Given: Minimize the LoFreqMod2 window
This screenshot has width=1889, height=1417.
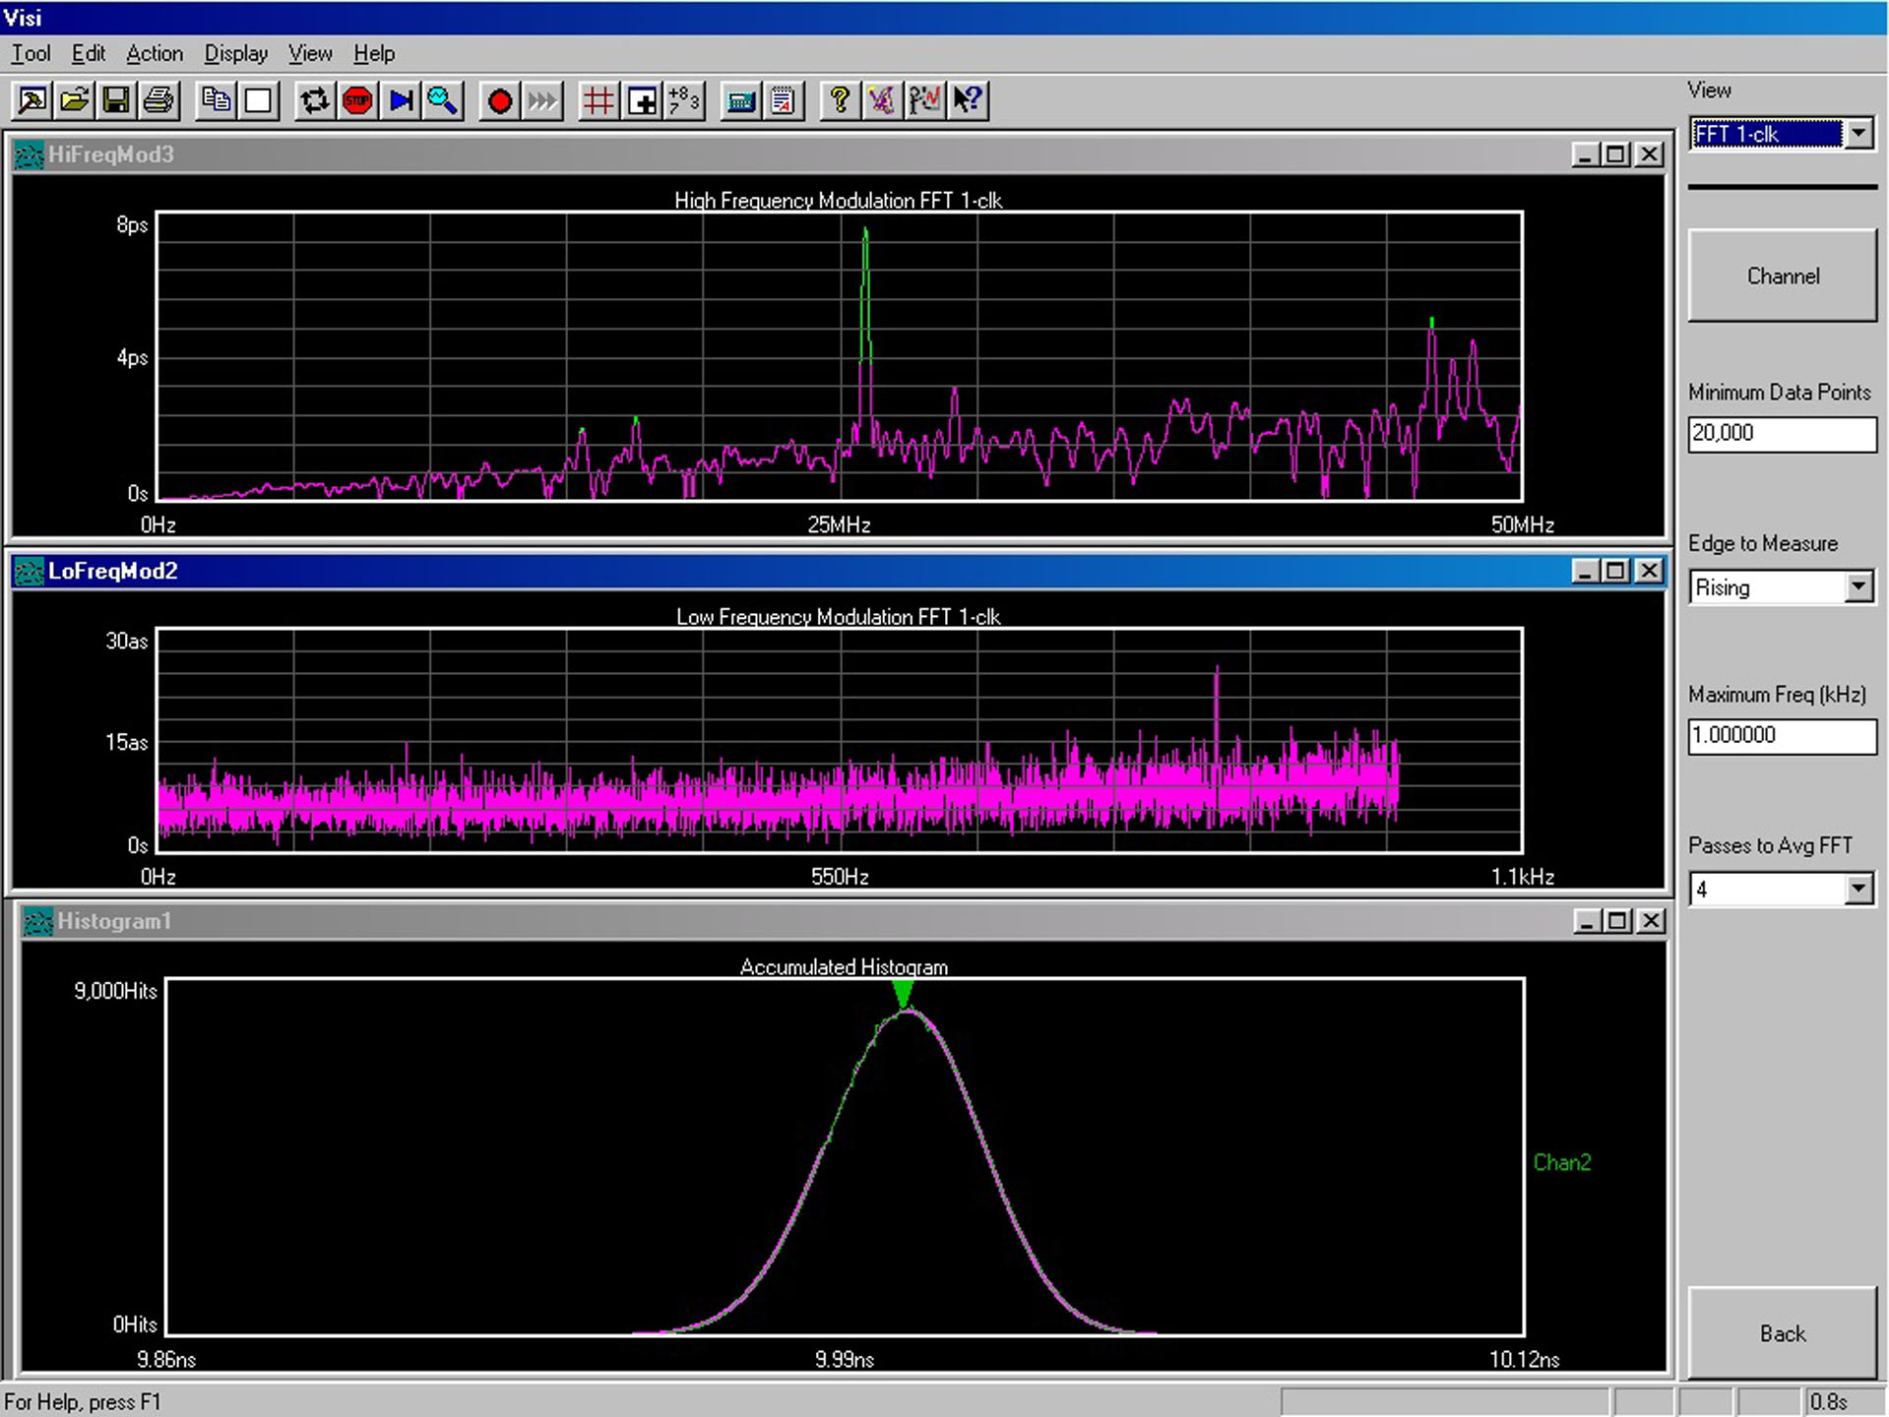Looking at the screenshot, I should (x=1584, y=571).
